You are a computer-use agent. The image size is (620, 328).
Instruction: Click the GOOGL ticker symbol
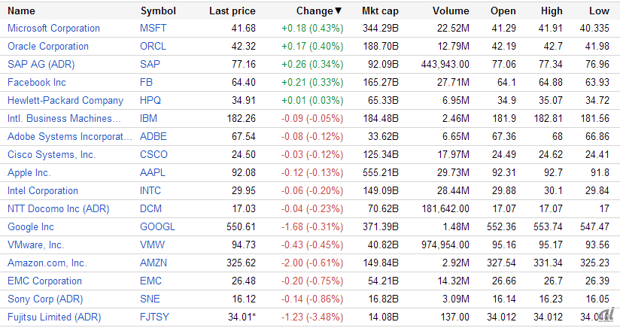(x=157, y=227)
